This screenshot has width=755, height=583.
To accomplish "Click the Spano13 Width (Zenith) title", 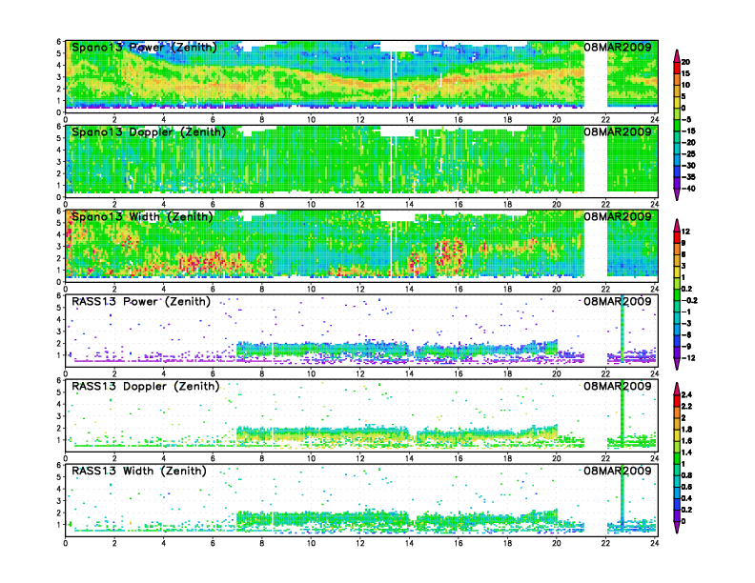I will (142, 216).
